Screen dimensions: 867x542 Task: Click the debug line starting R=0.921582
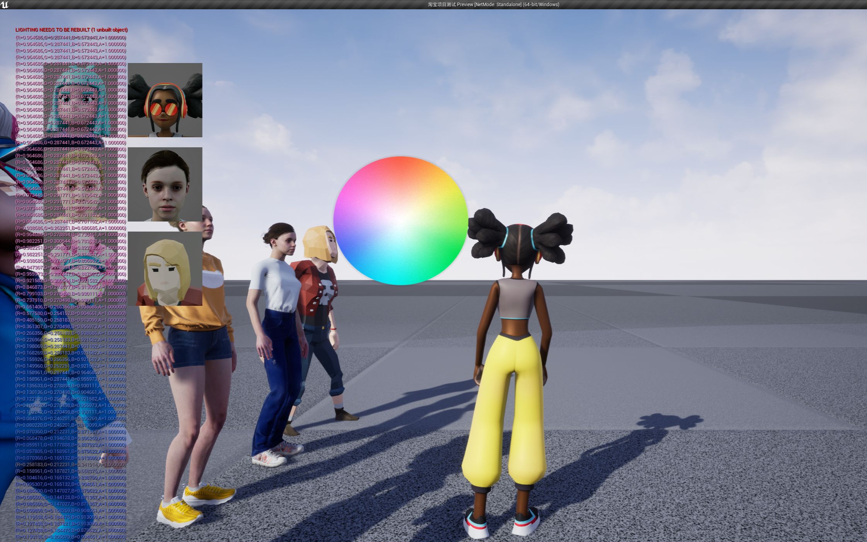(71, 281)
